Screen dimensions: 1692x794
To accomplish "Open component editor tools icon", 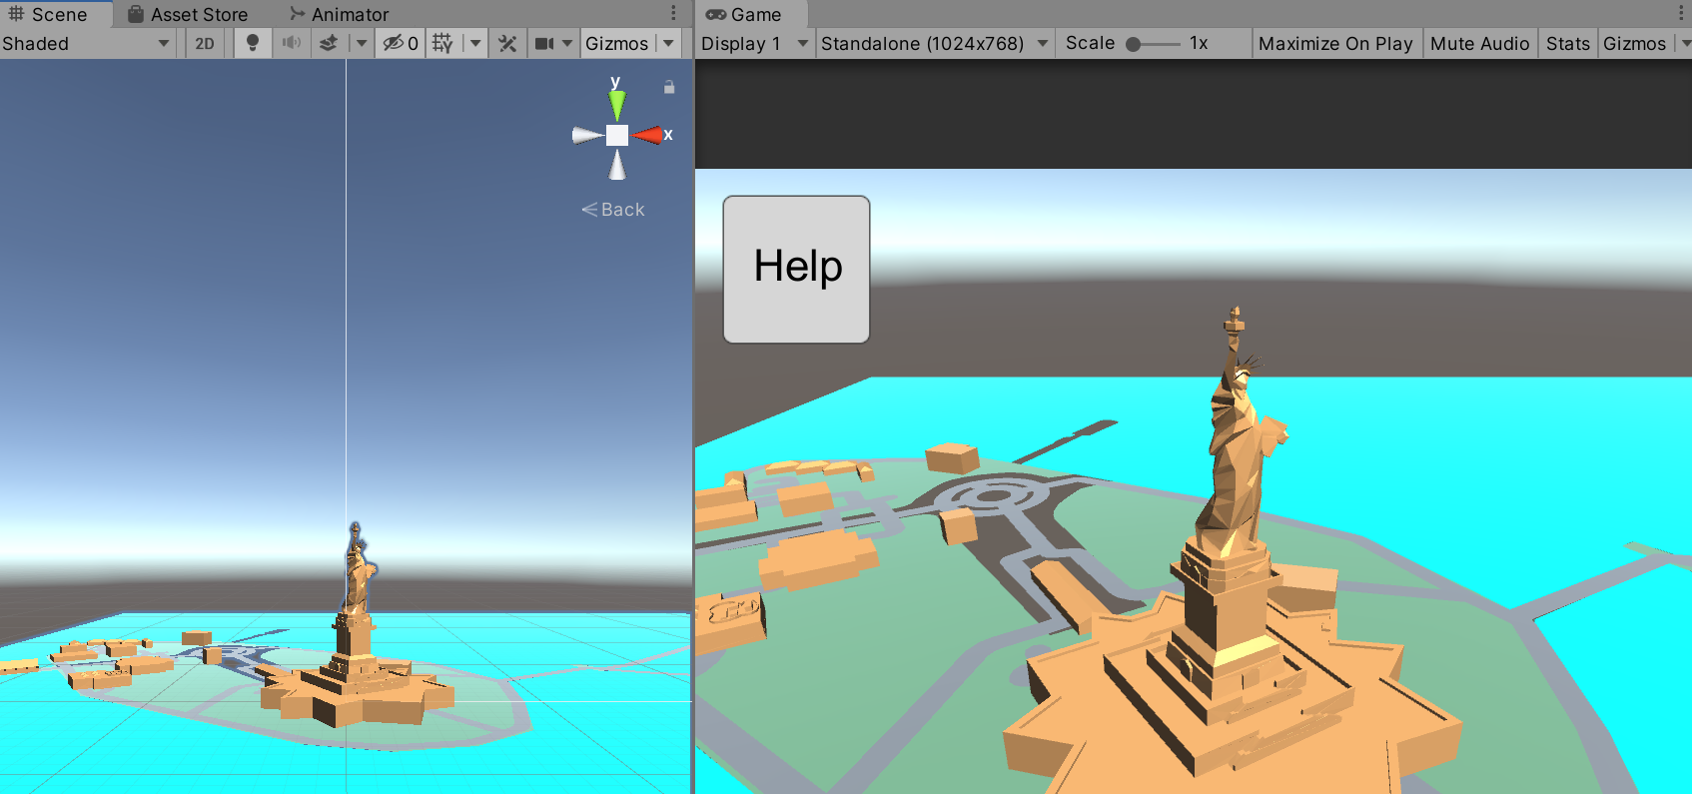I will coord(507,43).
